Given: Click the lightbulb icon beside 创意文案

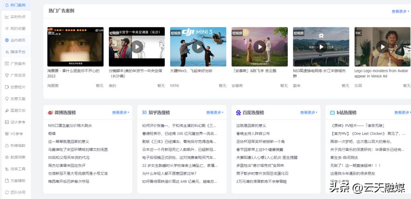Looking at the screenshot, I should 7,99.
